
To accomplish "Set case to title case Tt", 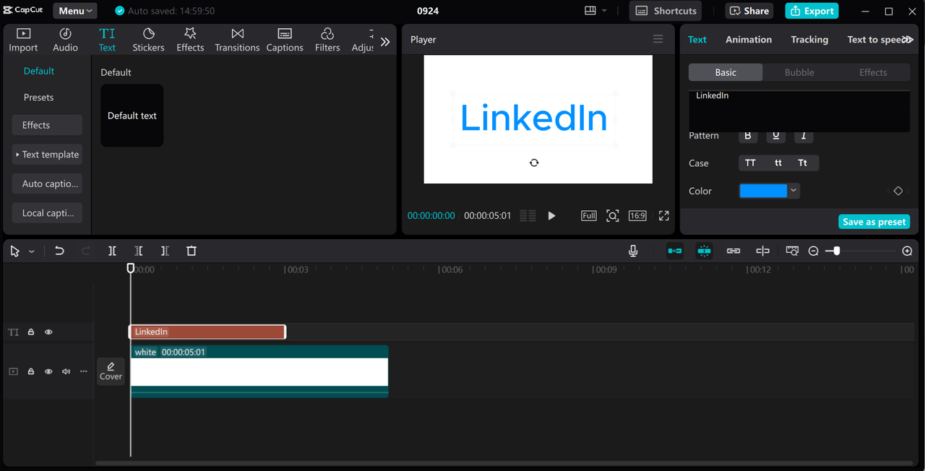I will tap(803, 163).
